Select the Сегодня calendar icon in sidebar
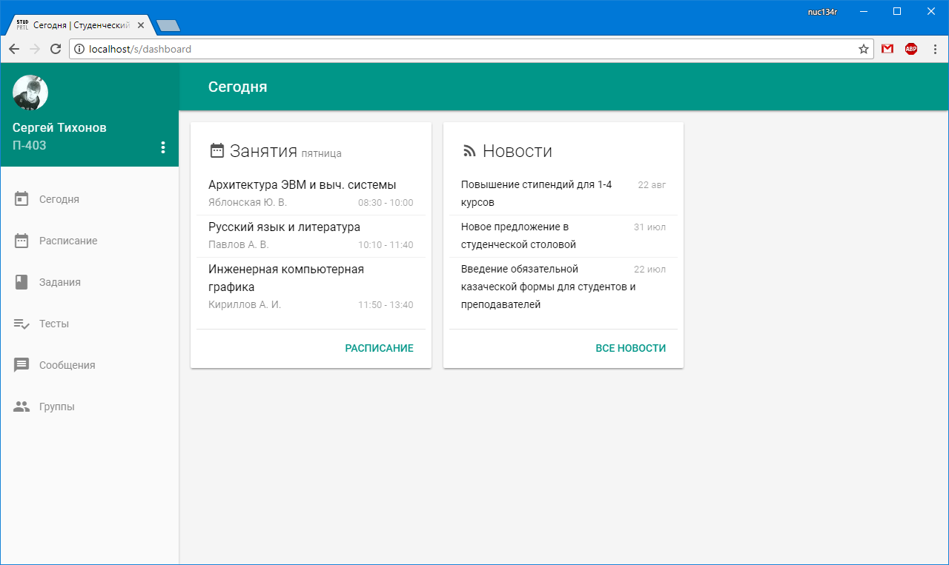This screenshot has height=565, width=949. (21, 198)
